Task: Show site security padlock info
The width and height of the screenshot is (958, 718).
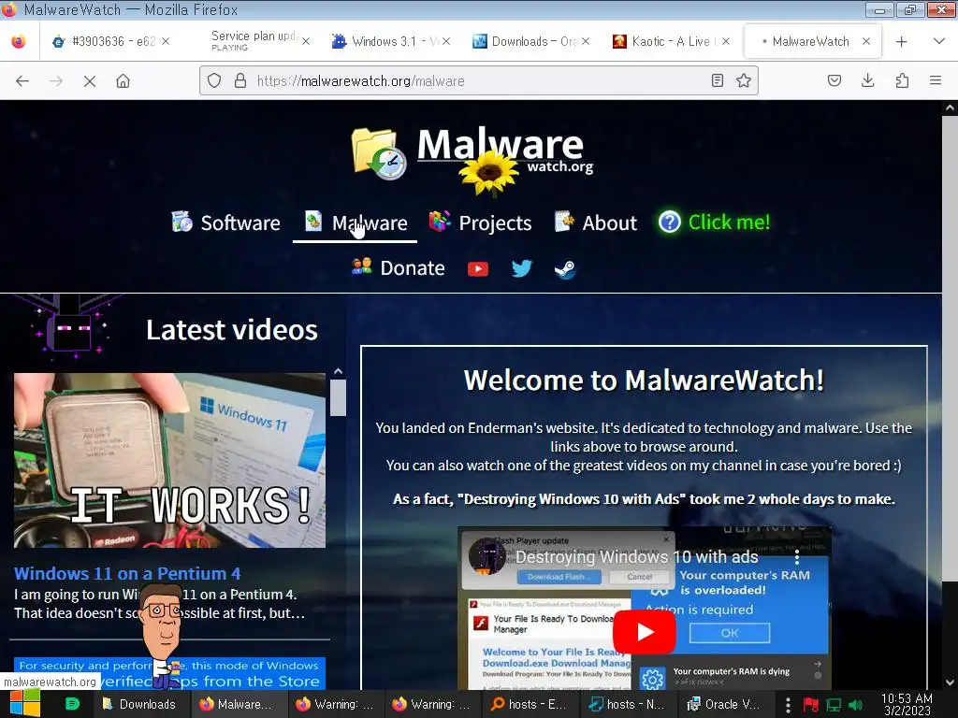Action: (x=240, y=80)
